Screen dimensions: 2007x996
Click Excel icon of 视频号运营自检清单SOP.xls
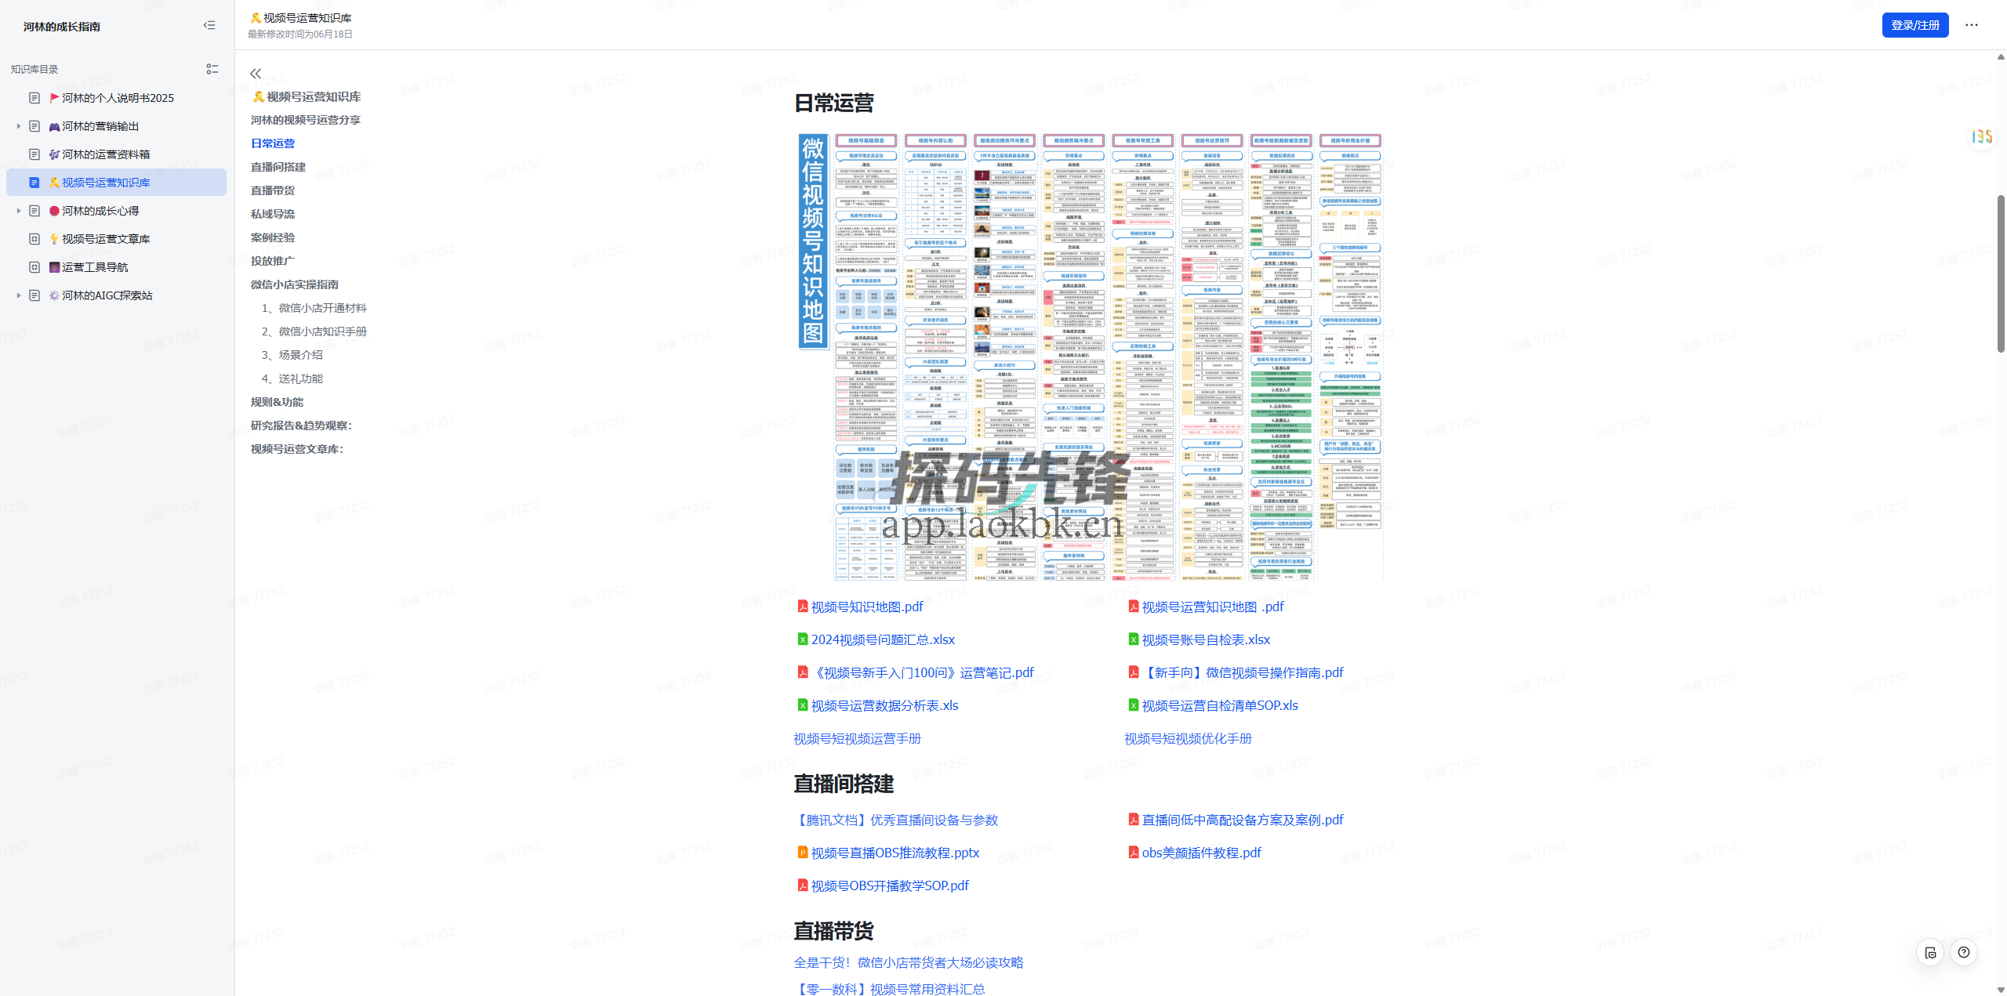1133,705
